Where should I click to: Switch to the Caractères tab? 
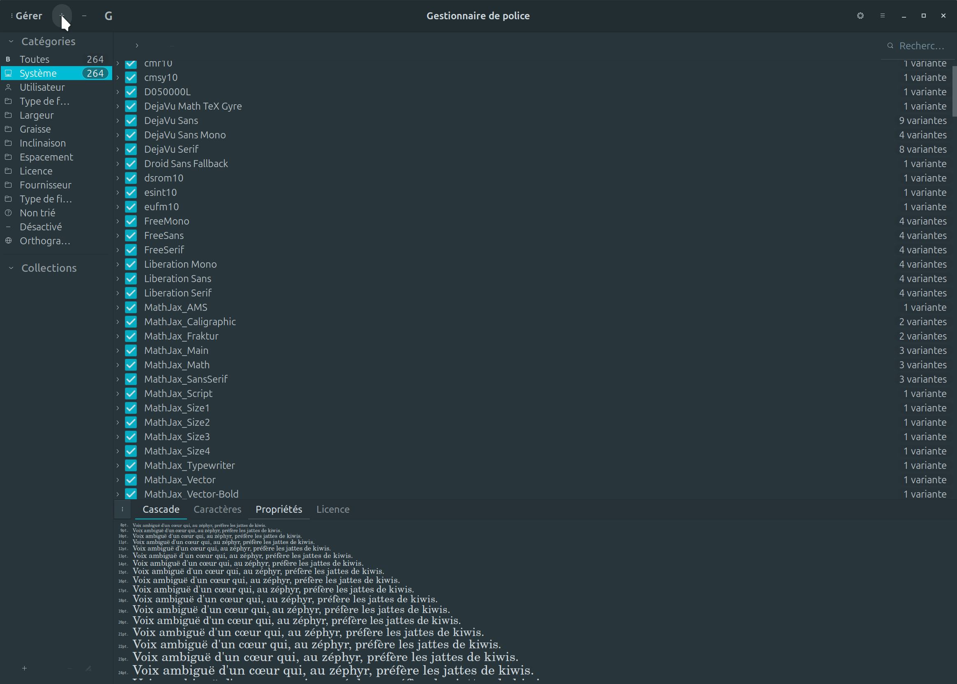coord(217,509)
